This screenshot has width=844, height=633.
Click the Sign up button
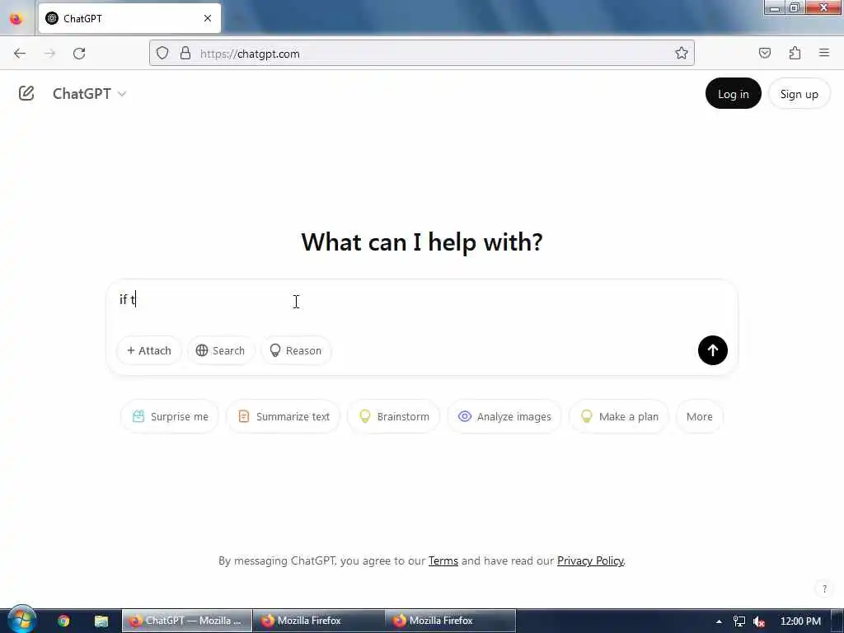tap(799, 94)
